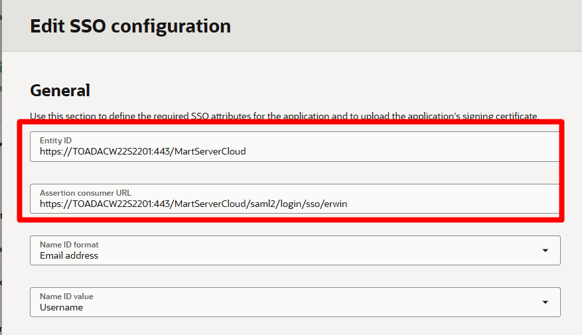The width and height of the screenshot is (582, 335).
Task: Click the empty gap between Entity ID and Assertion fields
Action: [x=292, y=172]
